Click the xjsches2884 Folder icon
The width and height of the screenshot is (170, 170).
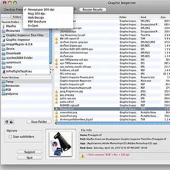[x=4, y=58]
